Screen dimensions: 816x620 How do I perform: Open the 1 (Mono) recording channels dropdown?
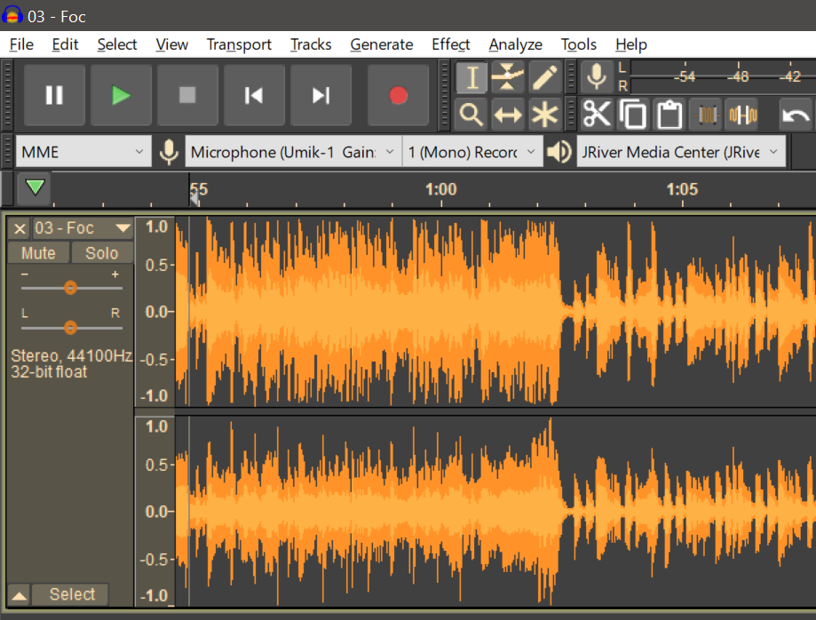click(472, 152)
